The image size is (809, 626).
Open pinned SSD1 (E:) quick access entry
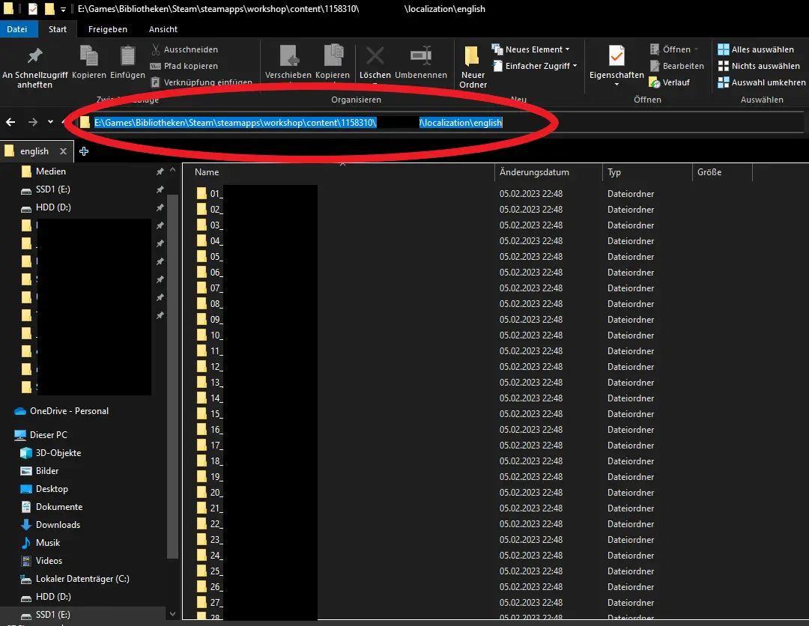point(46,189)
